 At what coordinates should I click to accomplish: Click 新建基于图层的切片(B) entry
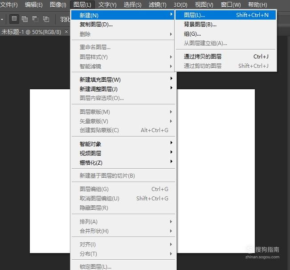click(x=123, y=175)
